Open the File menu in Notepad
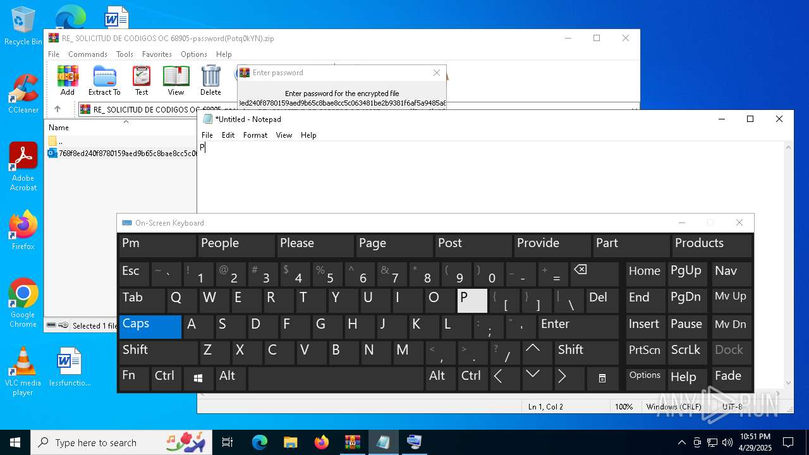The height and width of the screenshot is (455, 809). coord(207,135)
